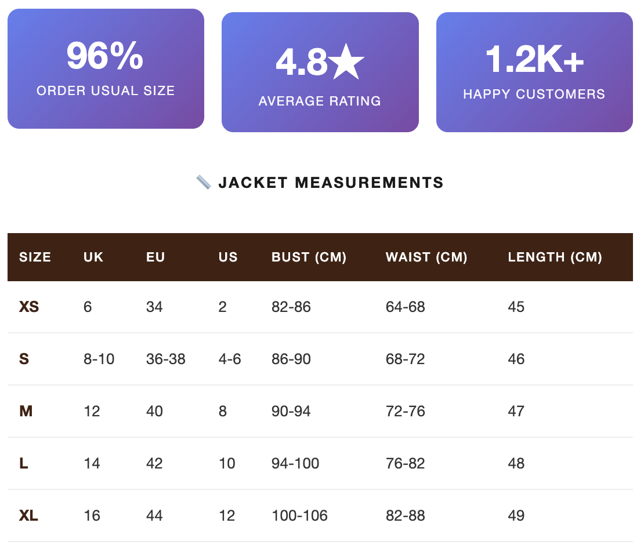Click the 36-38 EU size cell
644x552 pixels.
click(166, 359)
